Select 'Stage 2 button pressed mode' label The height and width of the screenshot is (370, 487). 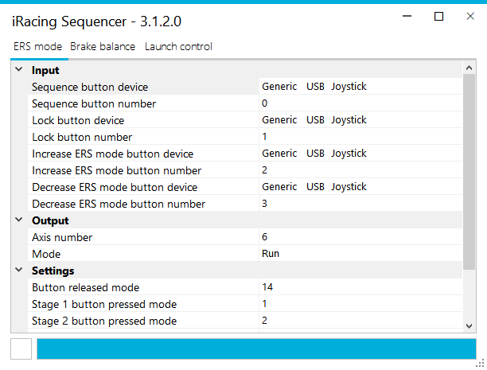click(104, 321)
